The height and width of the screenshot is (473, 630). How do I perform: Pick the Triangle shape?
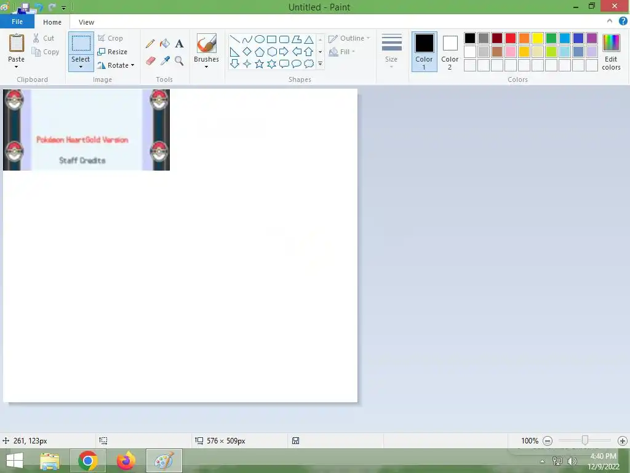point(309,39)
